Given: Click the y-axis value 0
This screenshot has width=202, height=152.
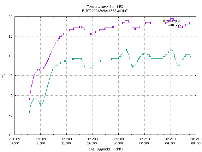Looking at the screenshot, I should tap(11, 96).
